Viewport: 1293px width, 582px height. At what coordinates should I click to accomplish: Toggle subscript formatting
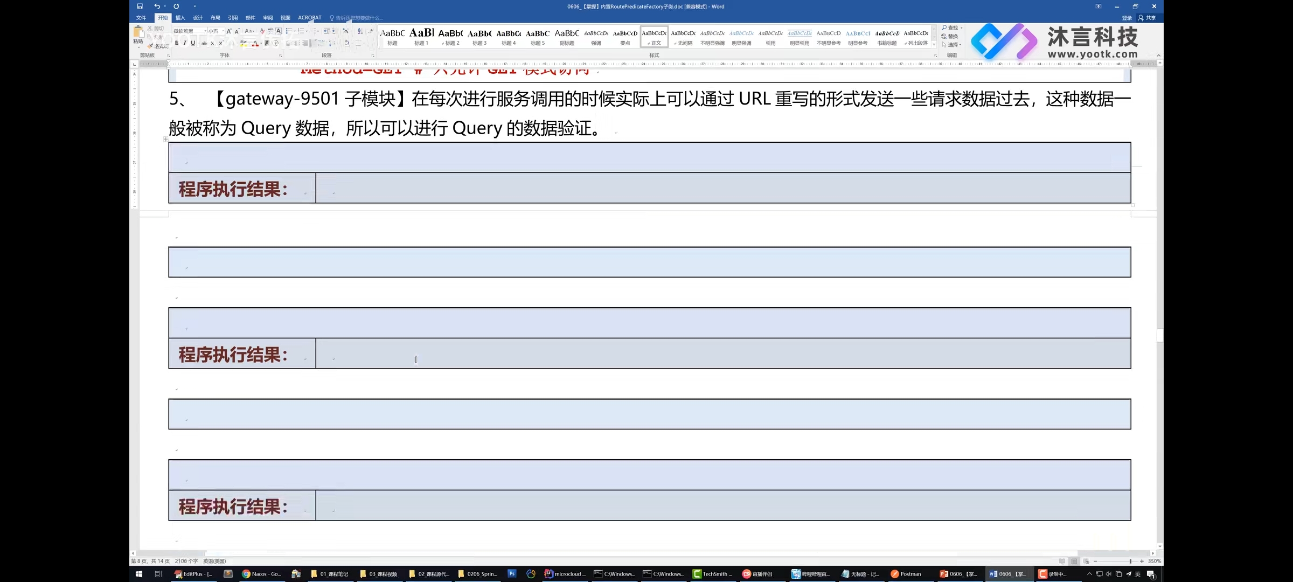pyautogui.click(x=212, y=43)
